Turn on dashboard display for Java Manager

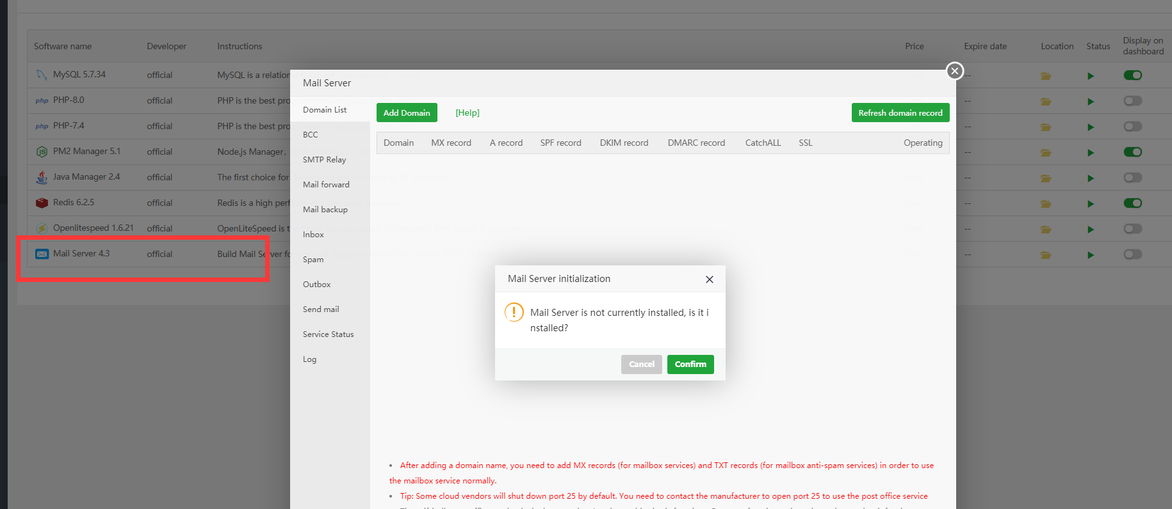click(x=1133, y=178)
